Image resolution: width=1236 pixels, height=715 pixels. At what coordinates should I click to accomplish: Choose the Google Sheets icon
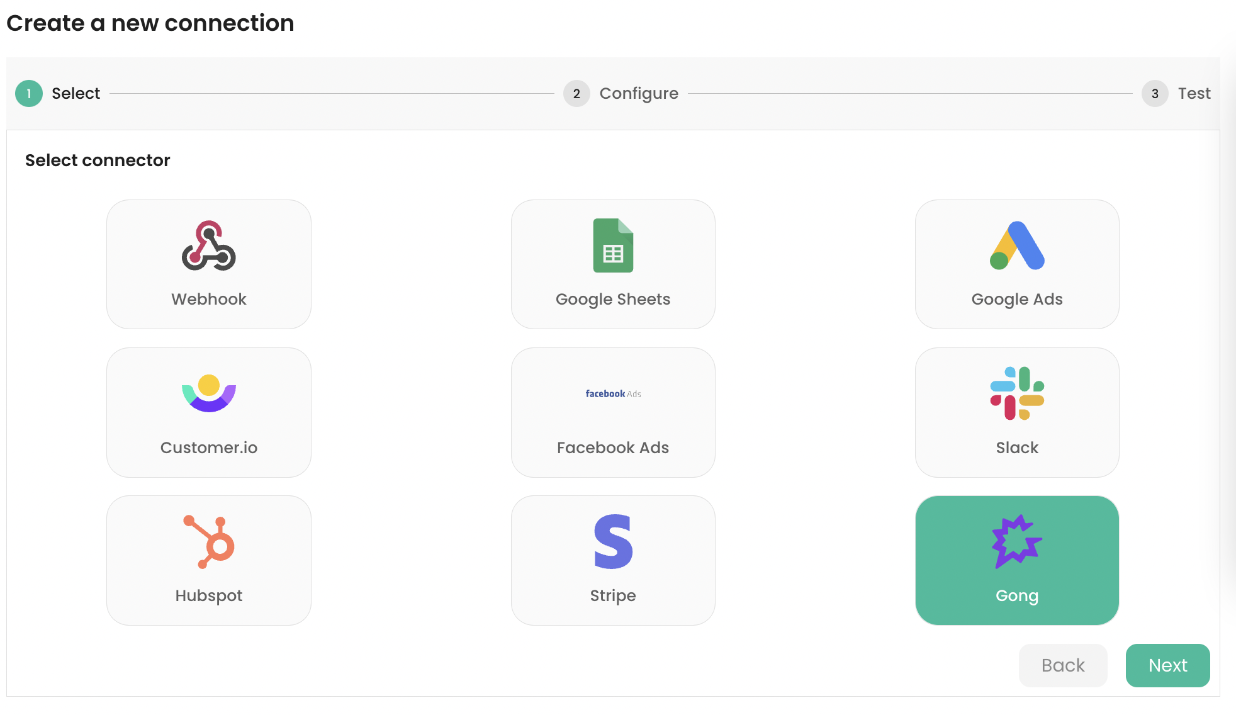pyautogui.click(x=612, y=245)
